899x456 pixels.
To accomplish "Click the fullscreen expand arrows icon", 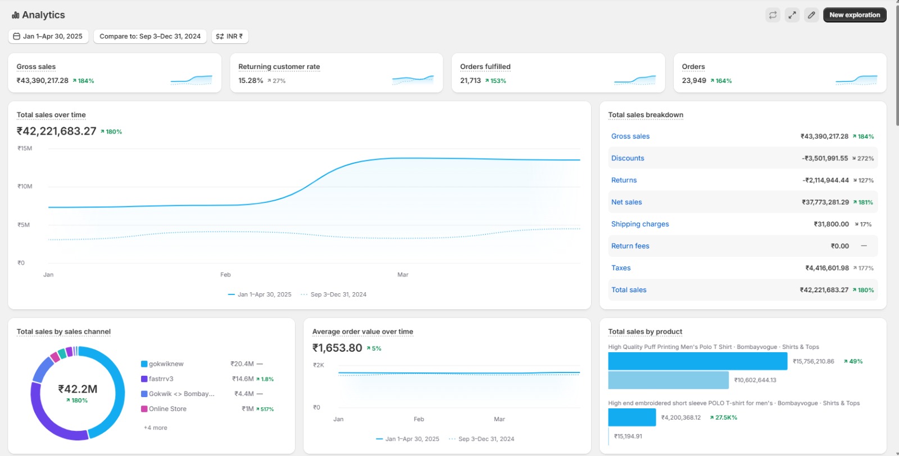I will point(792,15).
